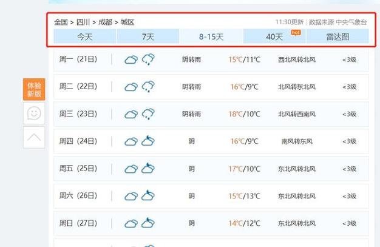Select the 周四 (24日) date label

pos(78,141)
